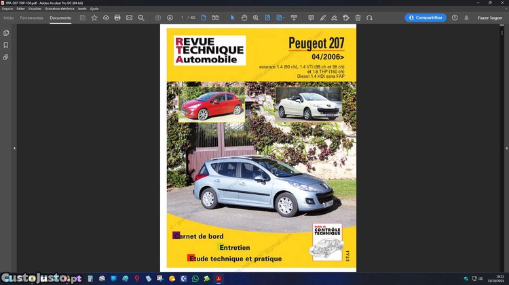Add a sticky note comment
Image resolution: width=509 pixels, height=285 pixels.
[311, 18]
